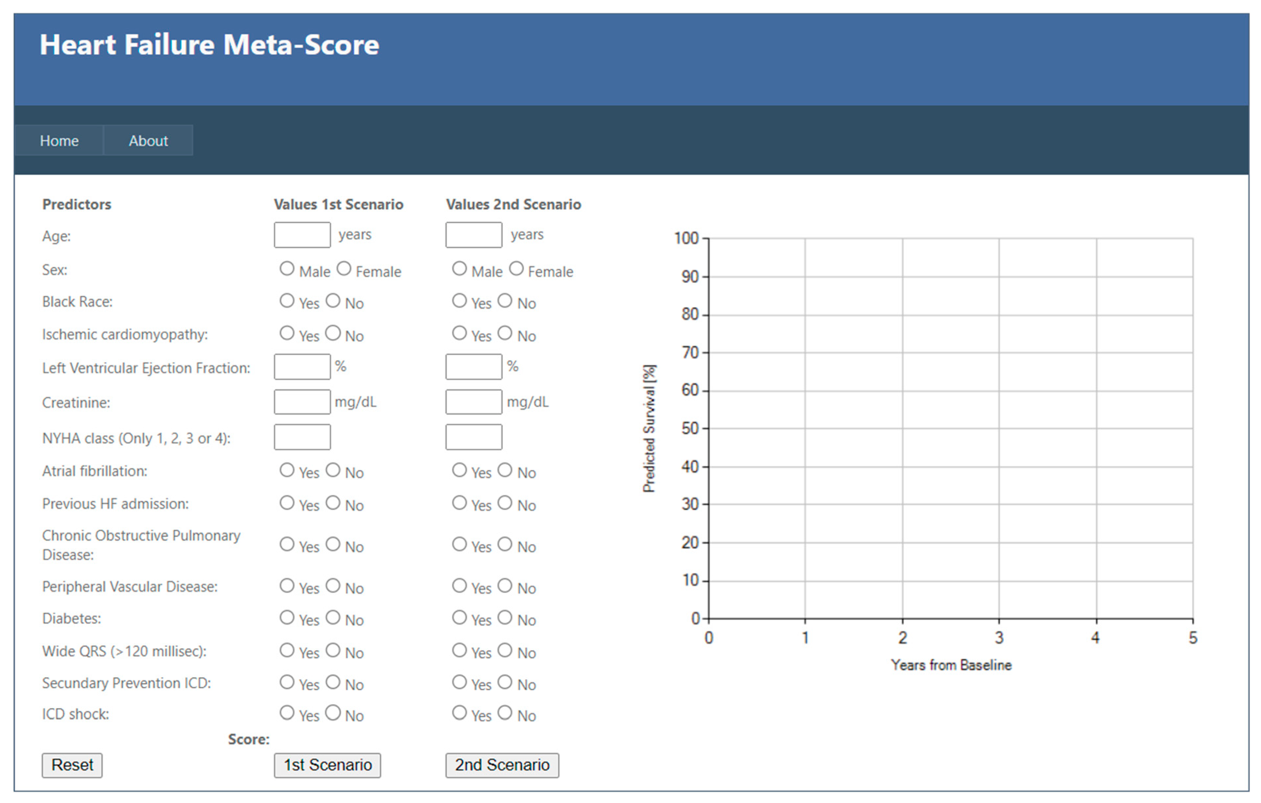The image size is (1261, 803).
Task: Select Female in the 2nd Scenario Sex row
Action: [516, 268]
